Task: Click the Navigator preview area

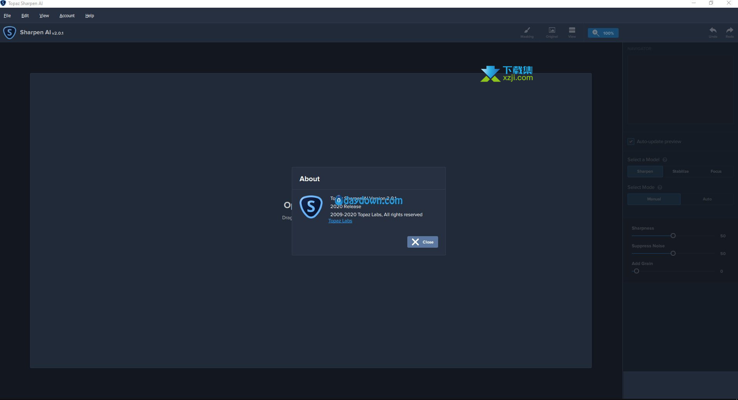Action: [x=681, y=89]
